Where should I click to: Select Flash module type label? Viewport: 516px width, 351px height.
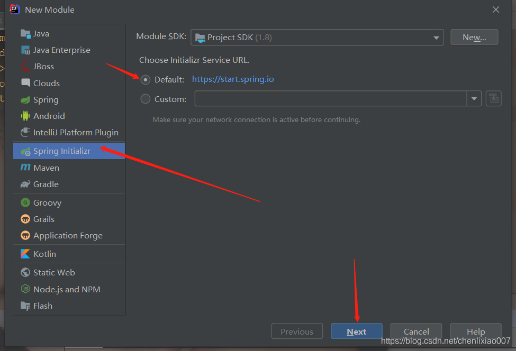[x=43, y=306]
